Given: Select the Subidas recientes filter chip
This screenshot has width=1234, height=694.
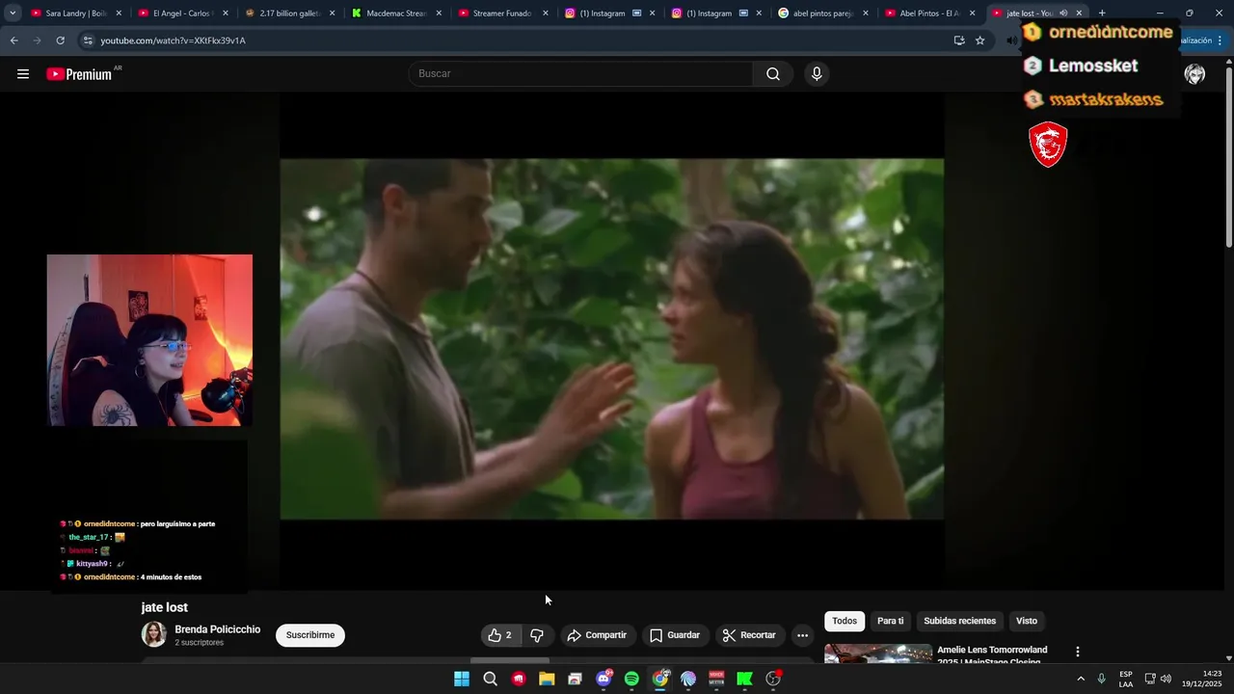Looking at the screenshot, I should (x=960, y=621).
